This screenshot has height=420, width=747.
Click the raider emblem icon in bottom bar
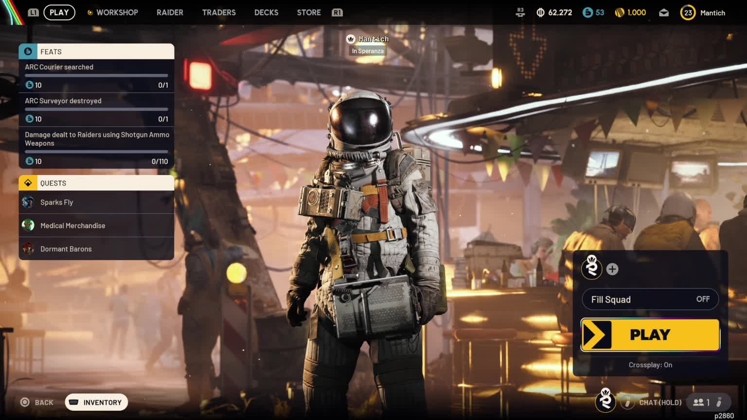coord(605,401)
